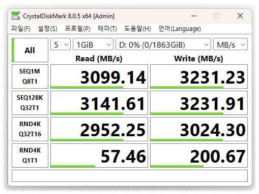Screen dimensions: 259x194
Task: Open the 도움말(H) menu
Action: (137, 28)
